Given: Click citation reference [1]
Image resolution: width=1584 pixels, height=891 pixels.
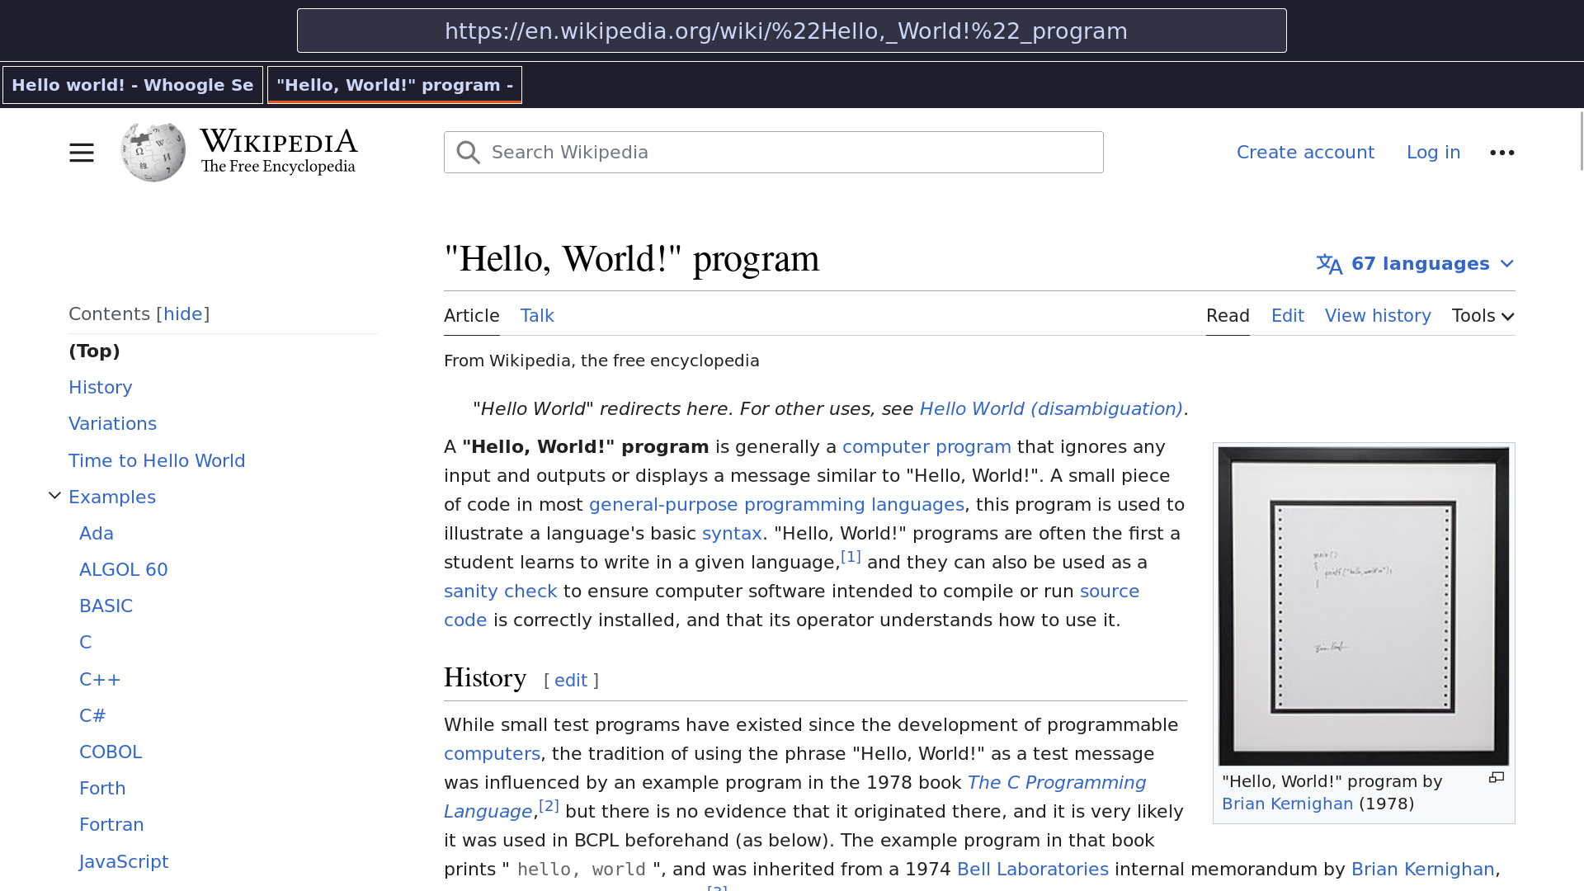Looking at the screenshot, I should 851,557.
